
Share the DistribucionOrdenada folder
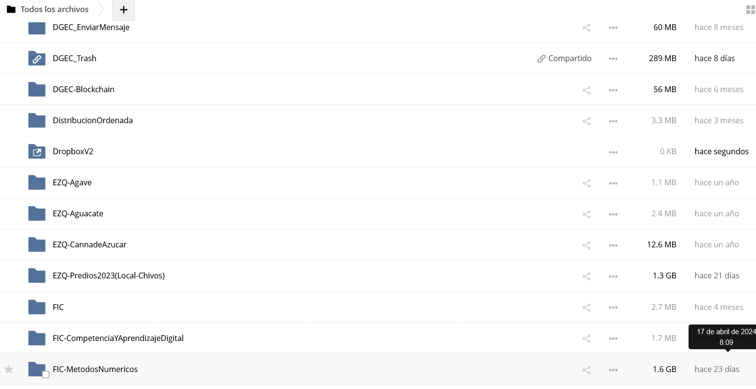(586, 121)
